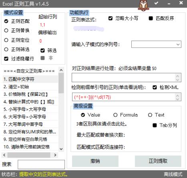This screenshot has height=178, width=187.
Task: Click the 撤销 button
Action: tap(95, 161)
